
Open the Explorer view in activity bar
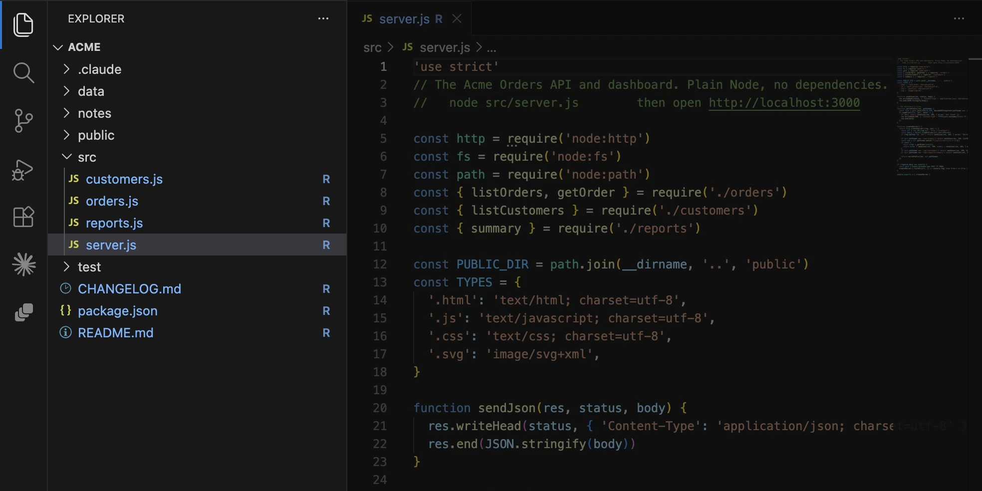pyautogui.click(x=23, y=24)
